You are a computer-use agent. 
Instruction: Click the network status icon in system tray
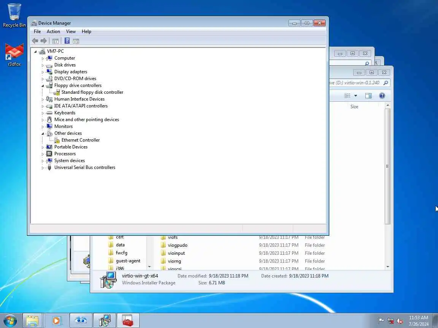(390, 321)
